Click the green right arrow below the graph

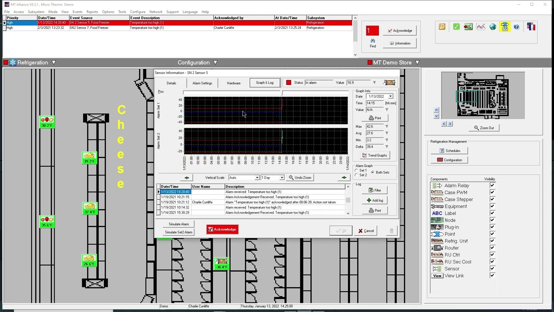[x=344, y=178]
